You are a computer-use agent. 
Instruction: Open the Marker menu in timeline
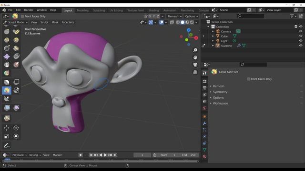pyautogui.click(x=57, y=155)
